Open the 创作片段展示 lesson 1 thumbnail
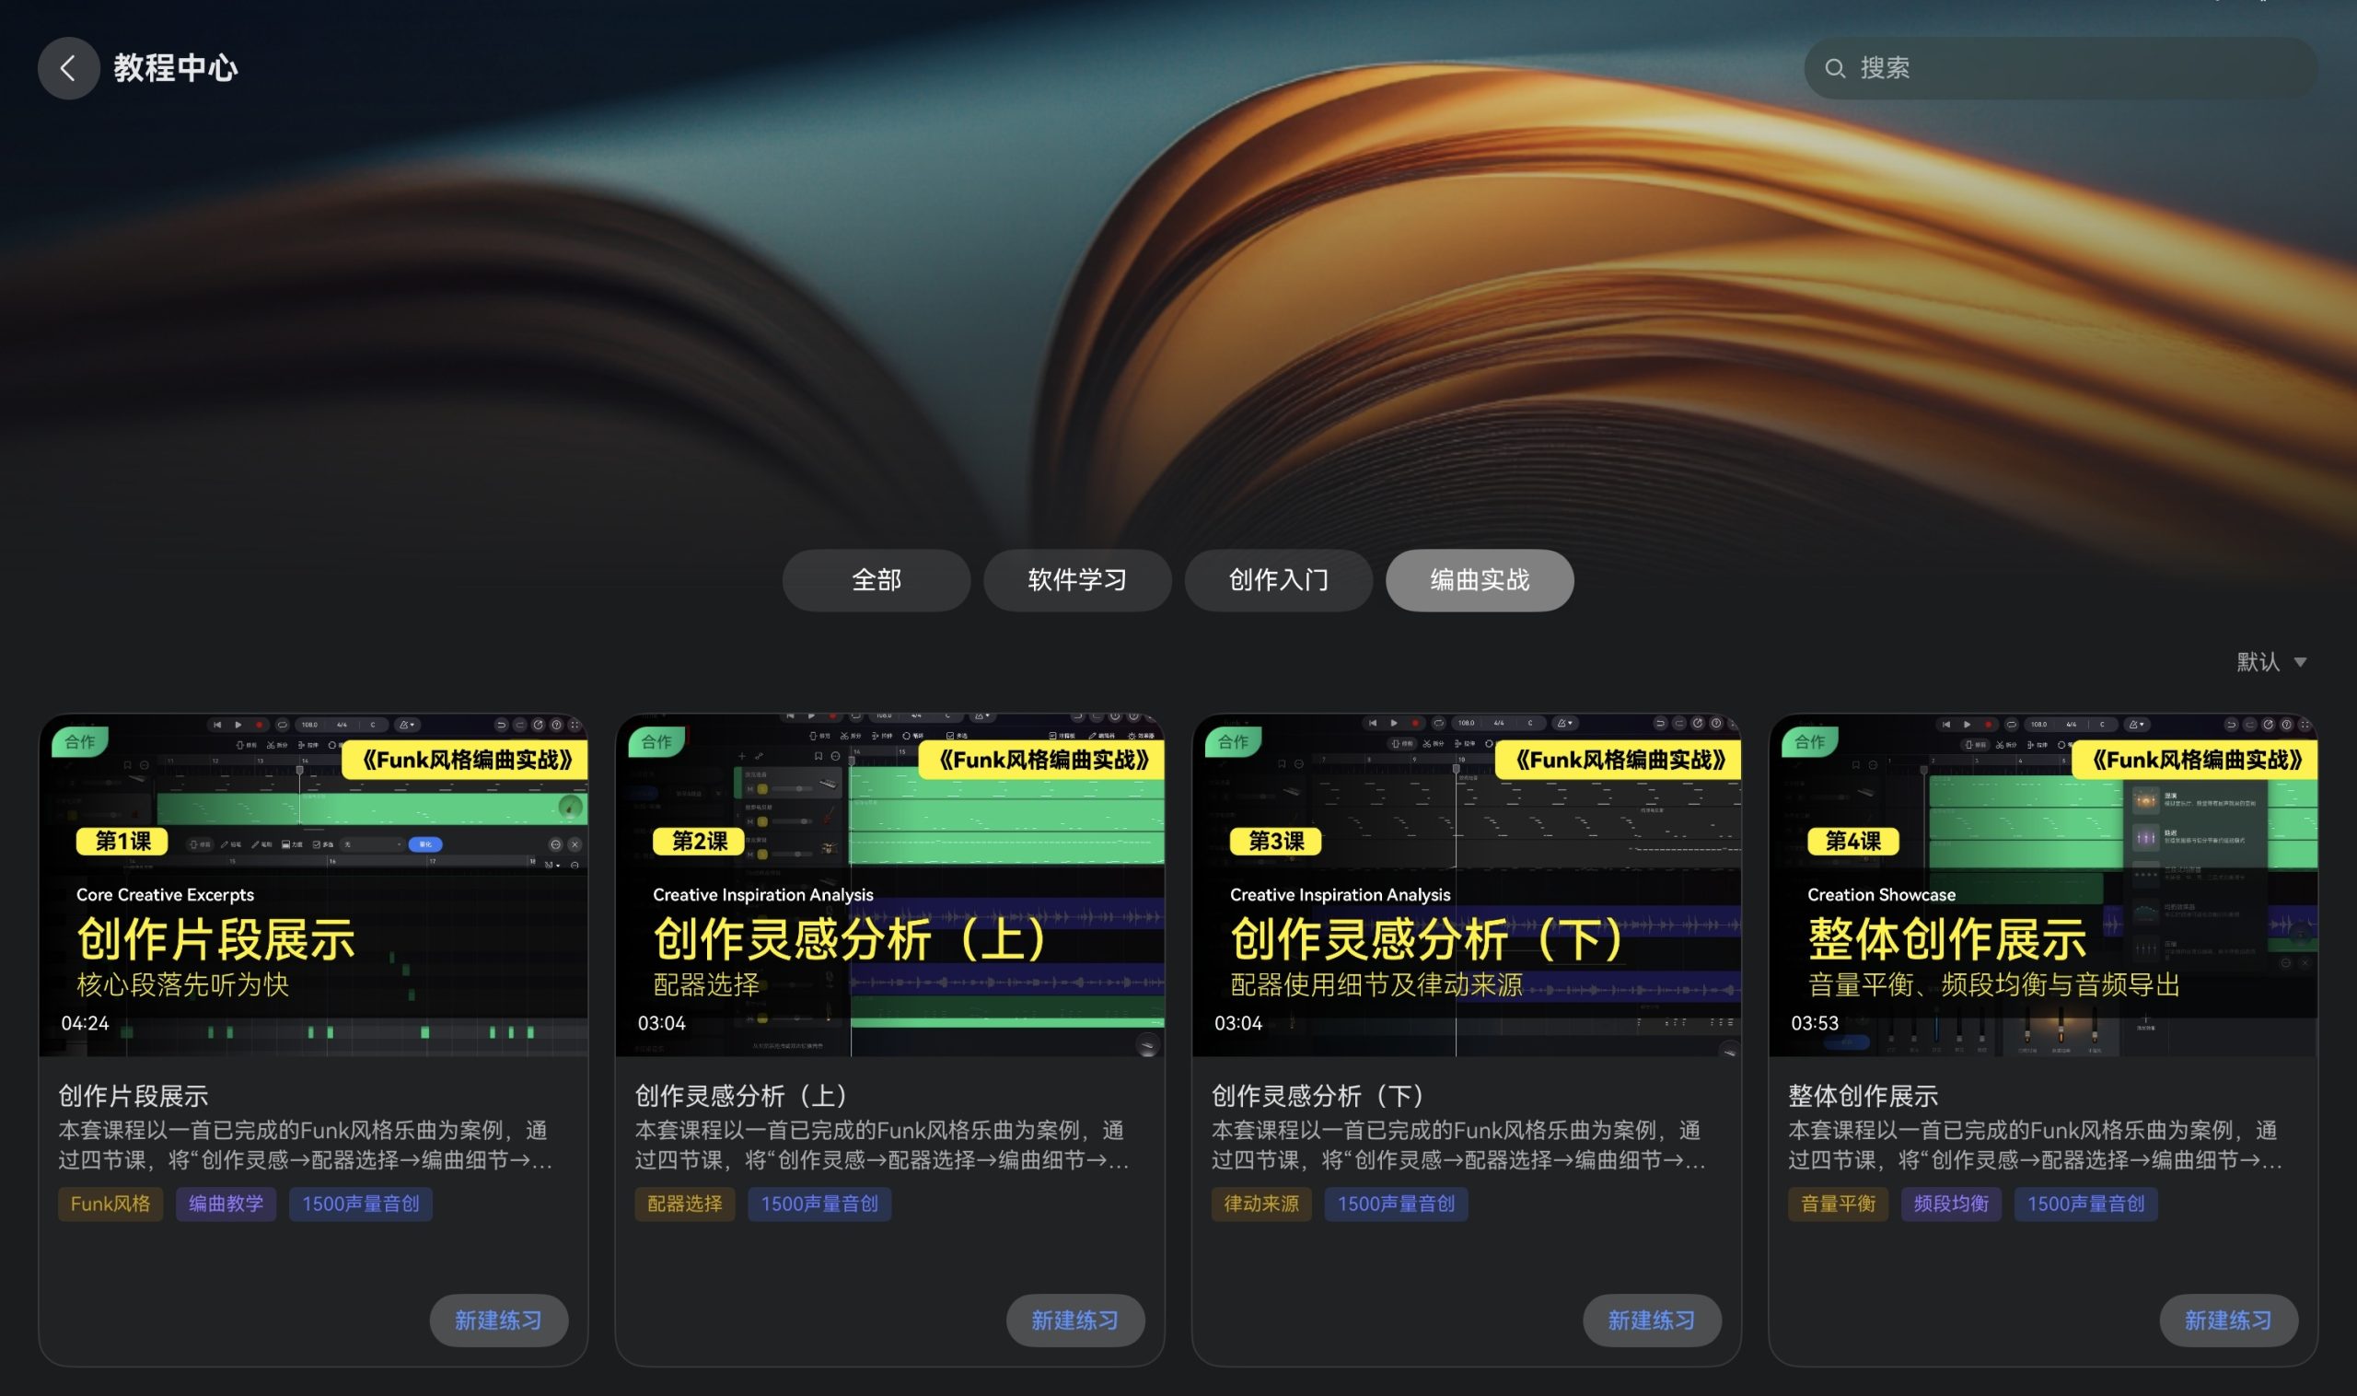Viewport: 2357px width, 1396px height. click(313, 884)
